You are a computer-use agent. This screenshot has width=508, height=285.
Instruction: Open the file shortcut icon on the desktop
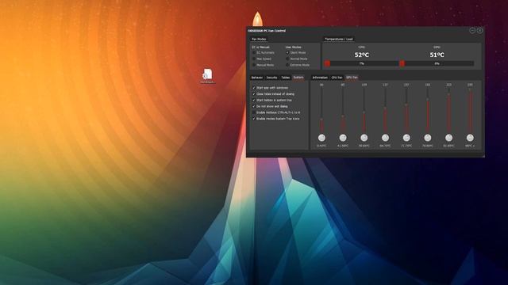pos(207,76)
